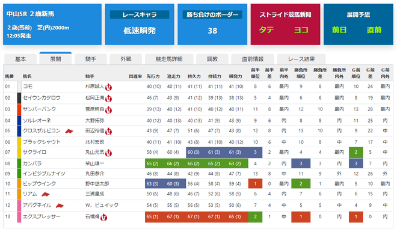Open the 直前情報 tab
The height and width of the screenshot is (232, 397).
tap(253, 59)
